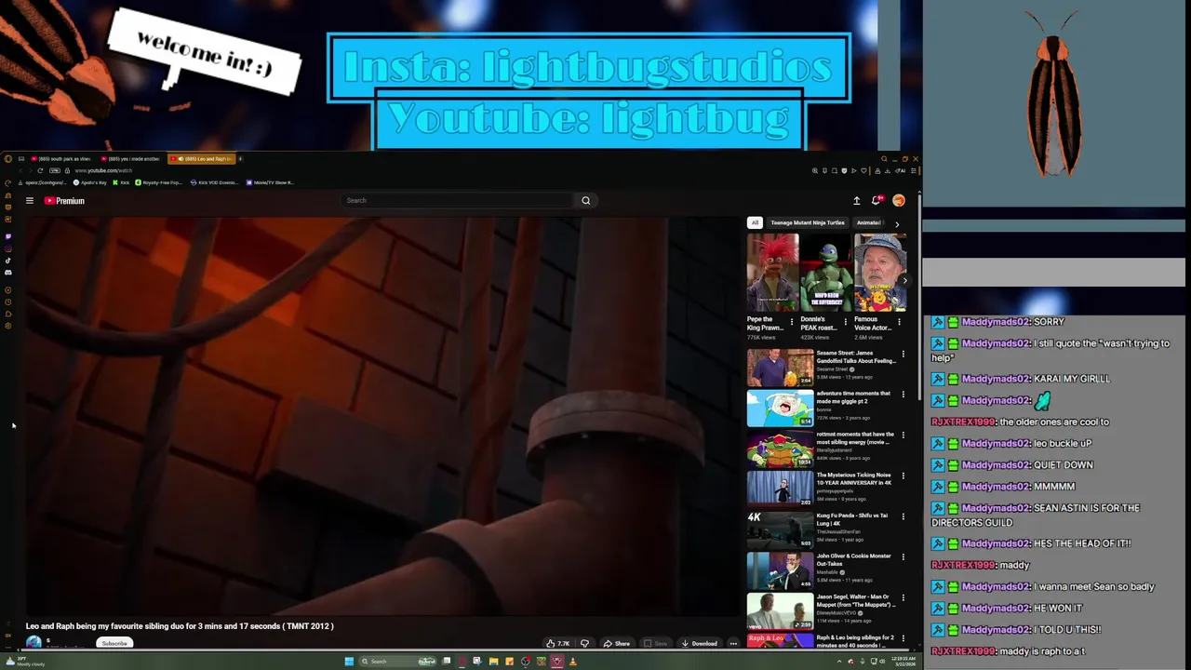This screenshot has width=1191, height=670.
Task: Click the youtube page vertical scrollbar
Action: [920, 298]
